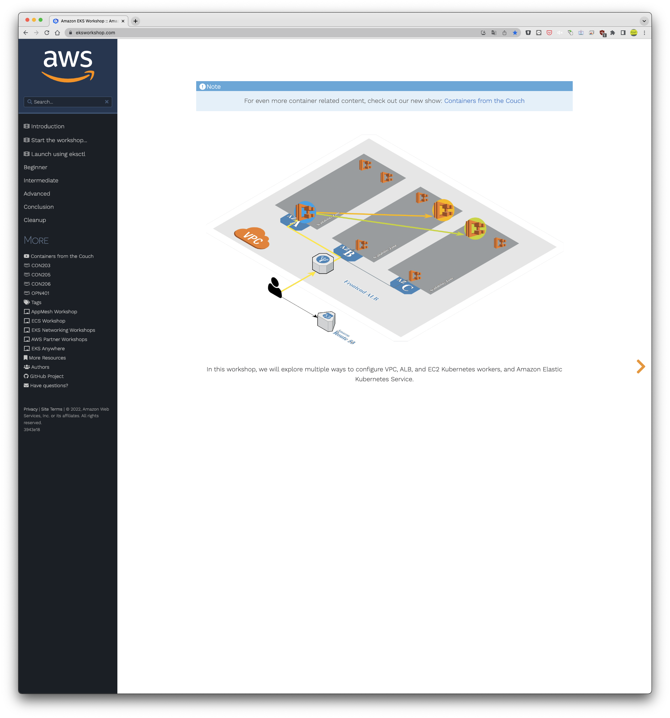
Task: Go to next page with the orange arrow
Action: (640, 366)
